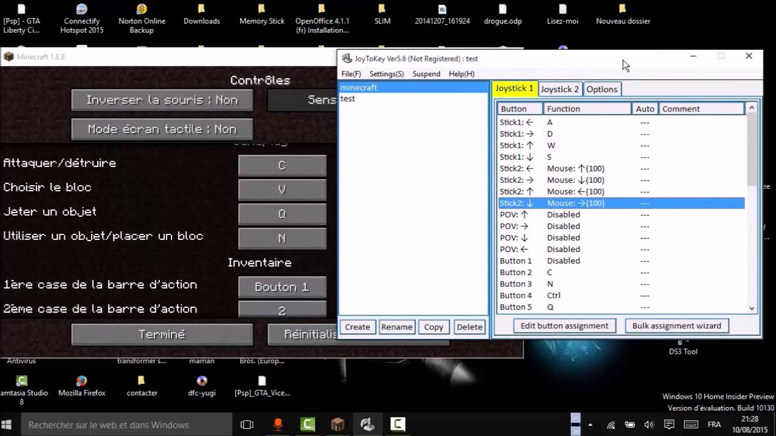
Task: Open the File(F) menu in JoyToKey
Action: (351, 74)
